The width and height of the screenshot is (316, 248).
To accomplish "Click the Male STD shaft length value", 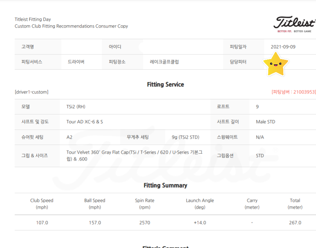I will (266, 122).
